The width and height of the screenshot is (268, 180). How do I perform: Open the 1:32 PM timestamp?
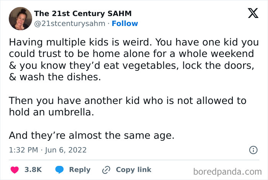point(22,150)
